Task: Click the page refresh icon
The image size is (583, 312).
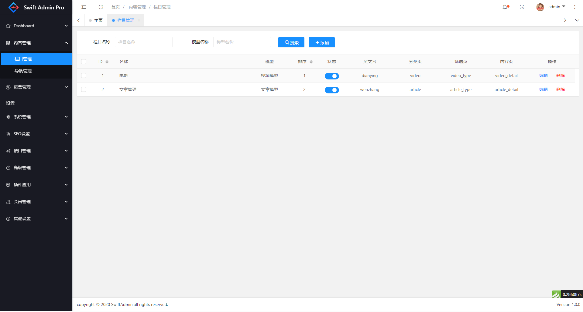Action: [101, 7]
